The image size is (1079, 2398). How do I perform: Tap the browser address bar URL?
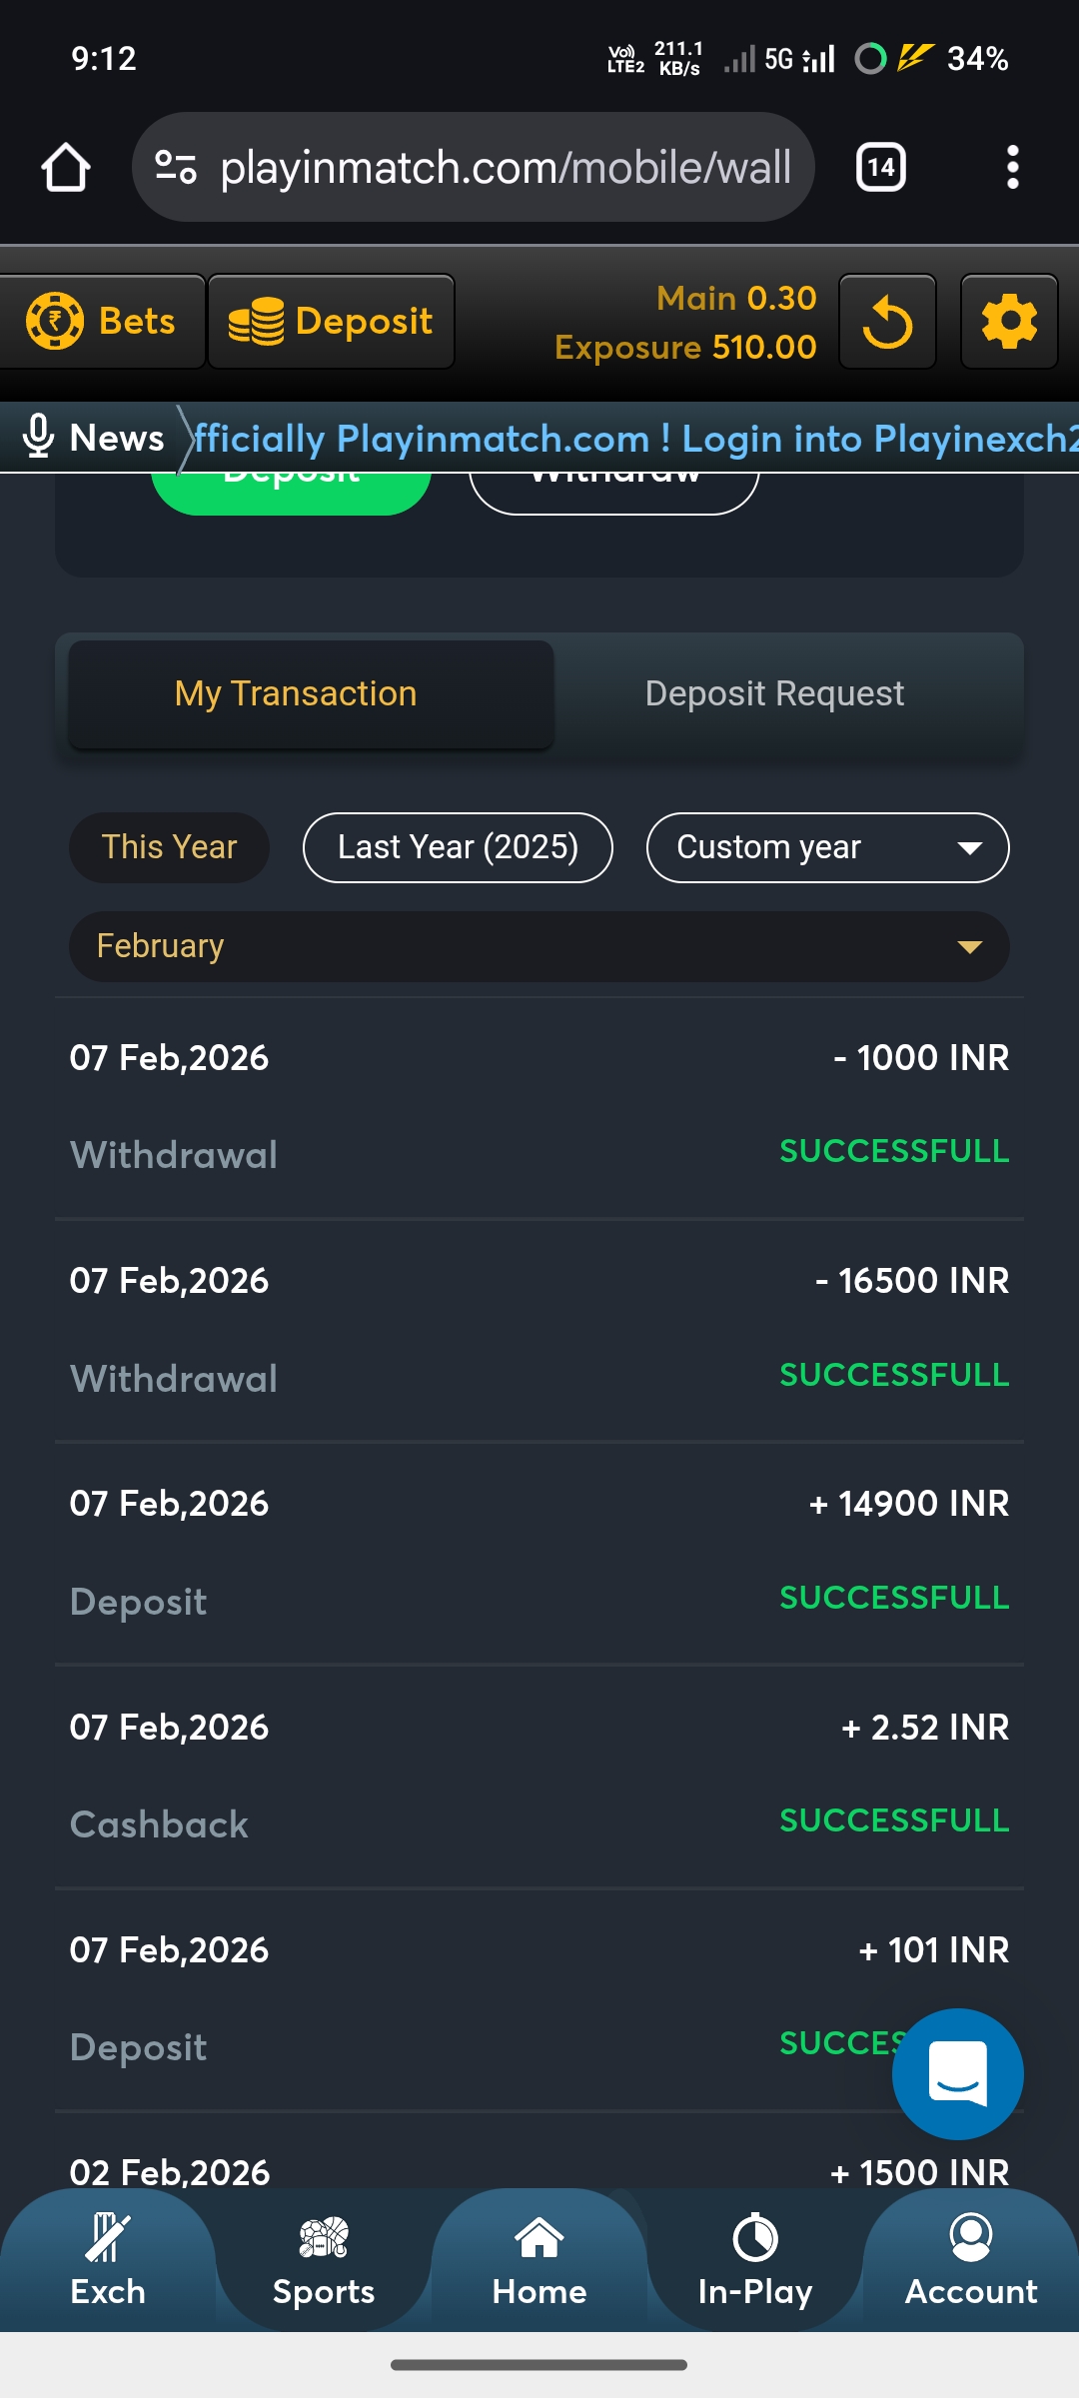pyautogui.click(x=506, y=167)
